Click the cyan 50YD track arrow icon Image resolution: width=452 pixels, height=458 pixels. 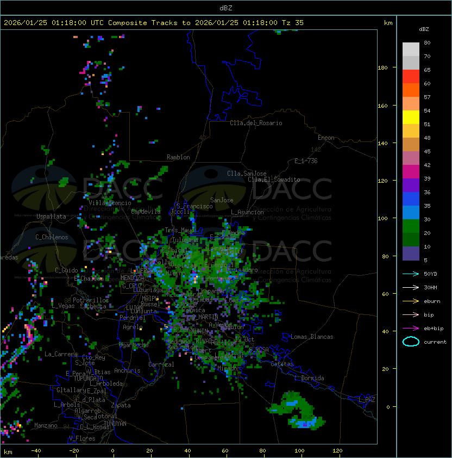[411, 274]
